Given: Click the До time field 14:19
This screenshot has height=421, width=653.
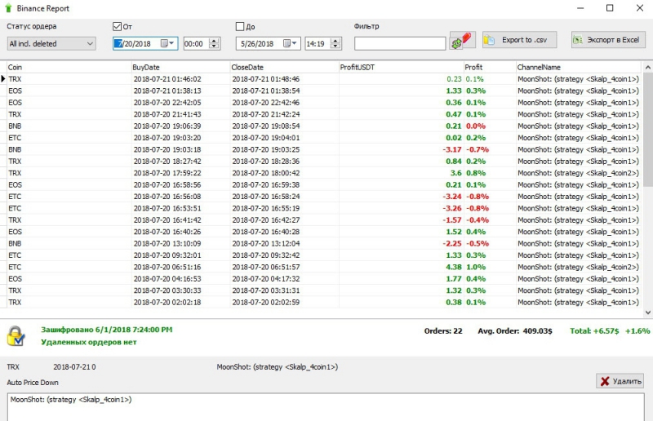Looking at the screenshot, I should click(x=318, y=43).
